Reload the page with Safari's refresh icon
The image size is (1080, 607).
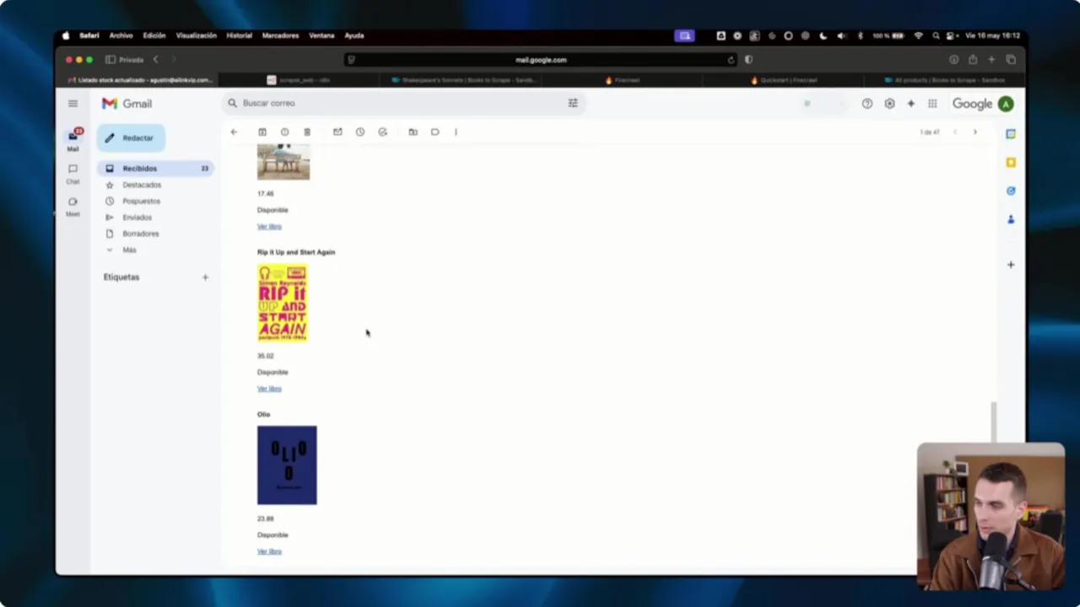(x=731, y=60)
